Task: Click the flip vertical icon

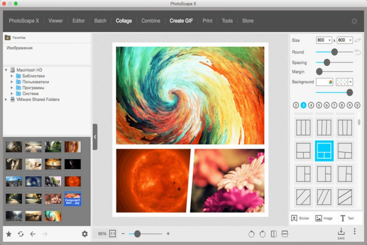Action: click(285, 234)
